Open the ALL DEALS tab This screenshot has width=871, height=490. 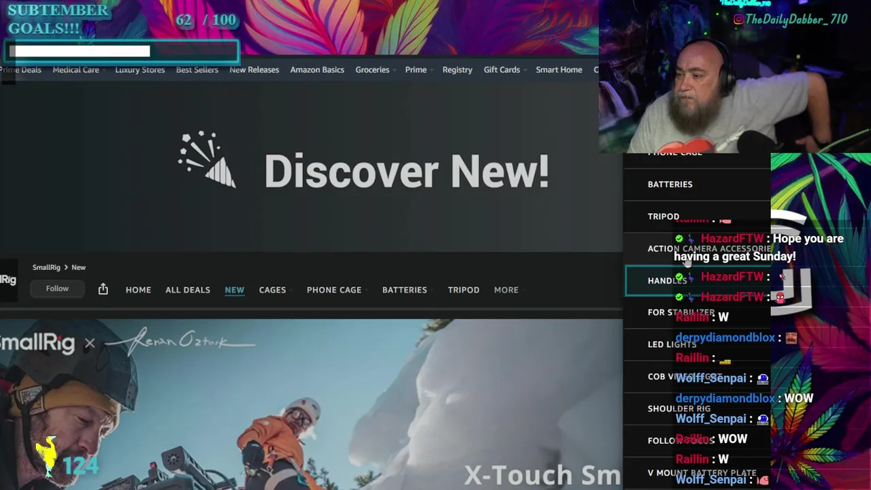[188, 290]
